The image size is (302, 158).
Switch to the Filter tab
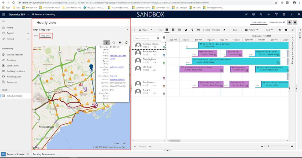[36, 36]
